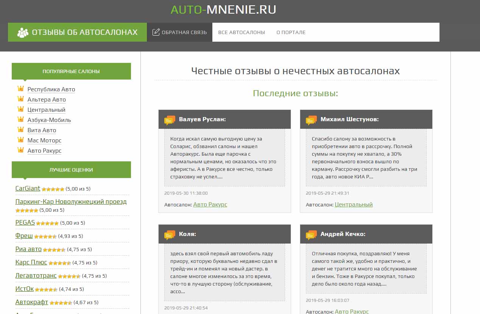Click the AUTO-MNENIE.RU site logo
The width and height of the screenshot is (480, 314).
click(223, 9)
